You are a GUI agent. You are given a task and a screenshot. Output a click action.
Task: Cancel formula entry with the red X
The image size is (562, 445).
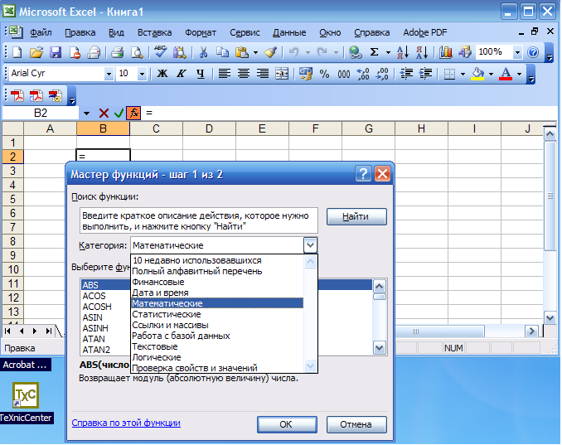pos(104,114)
